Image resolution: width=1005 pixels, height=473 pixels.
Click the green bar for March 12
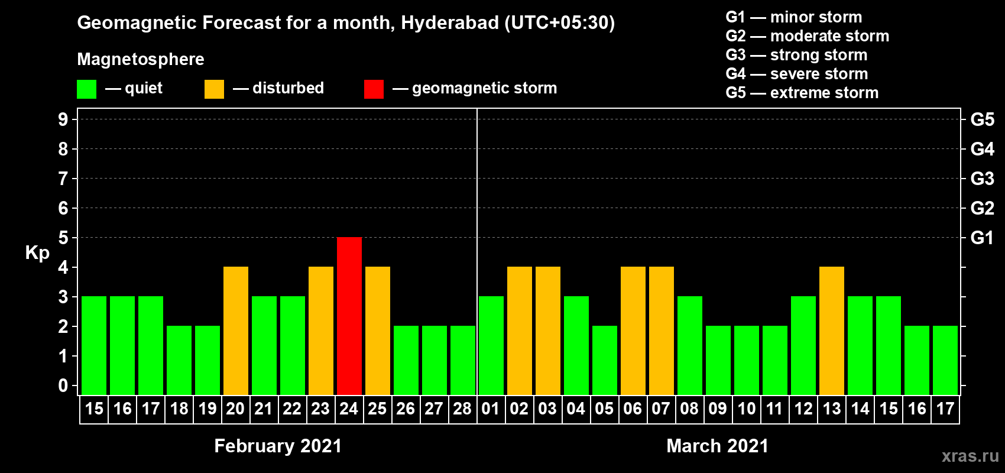click(x=803, y=345)
